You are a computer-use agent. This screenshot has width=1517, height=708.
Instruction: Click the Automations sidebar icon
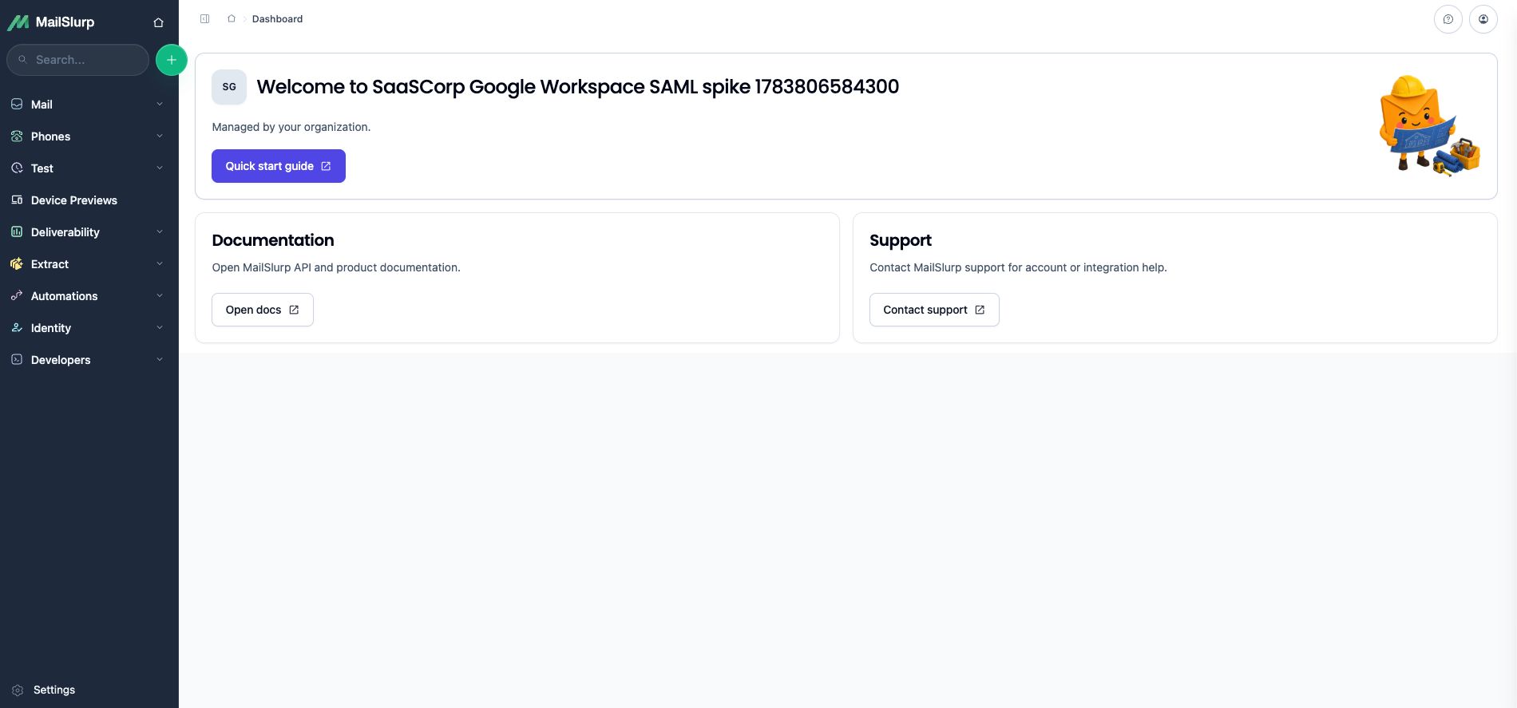tap(17, 296)
